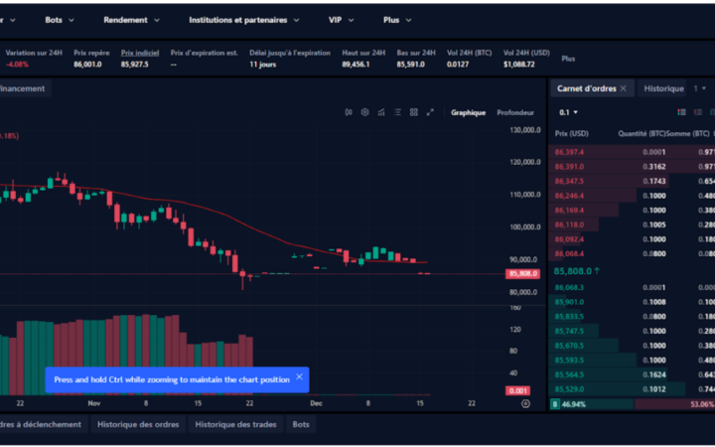715x447 pixels.
Task: Click the Prix indiciel link
Action: (139, 53)
